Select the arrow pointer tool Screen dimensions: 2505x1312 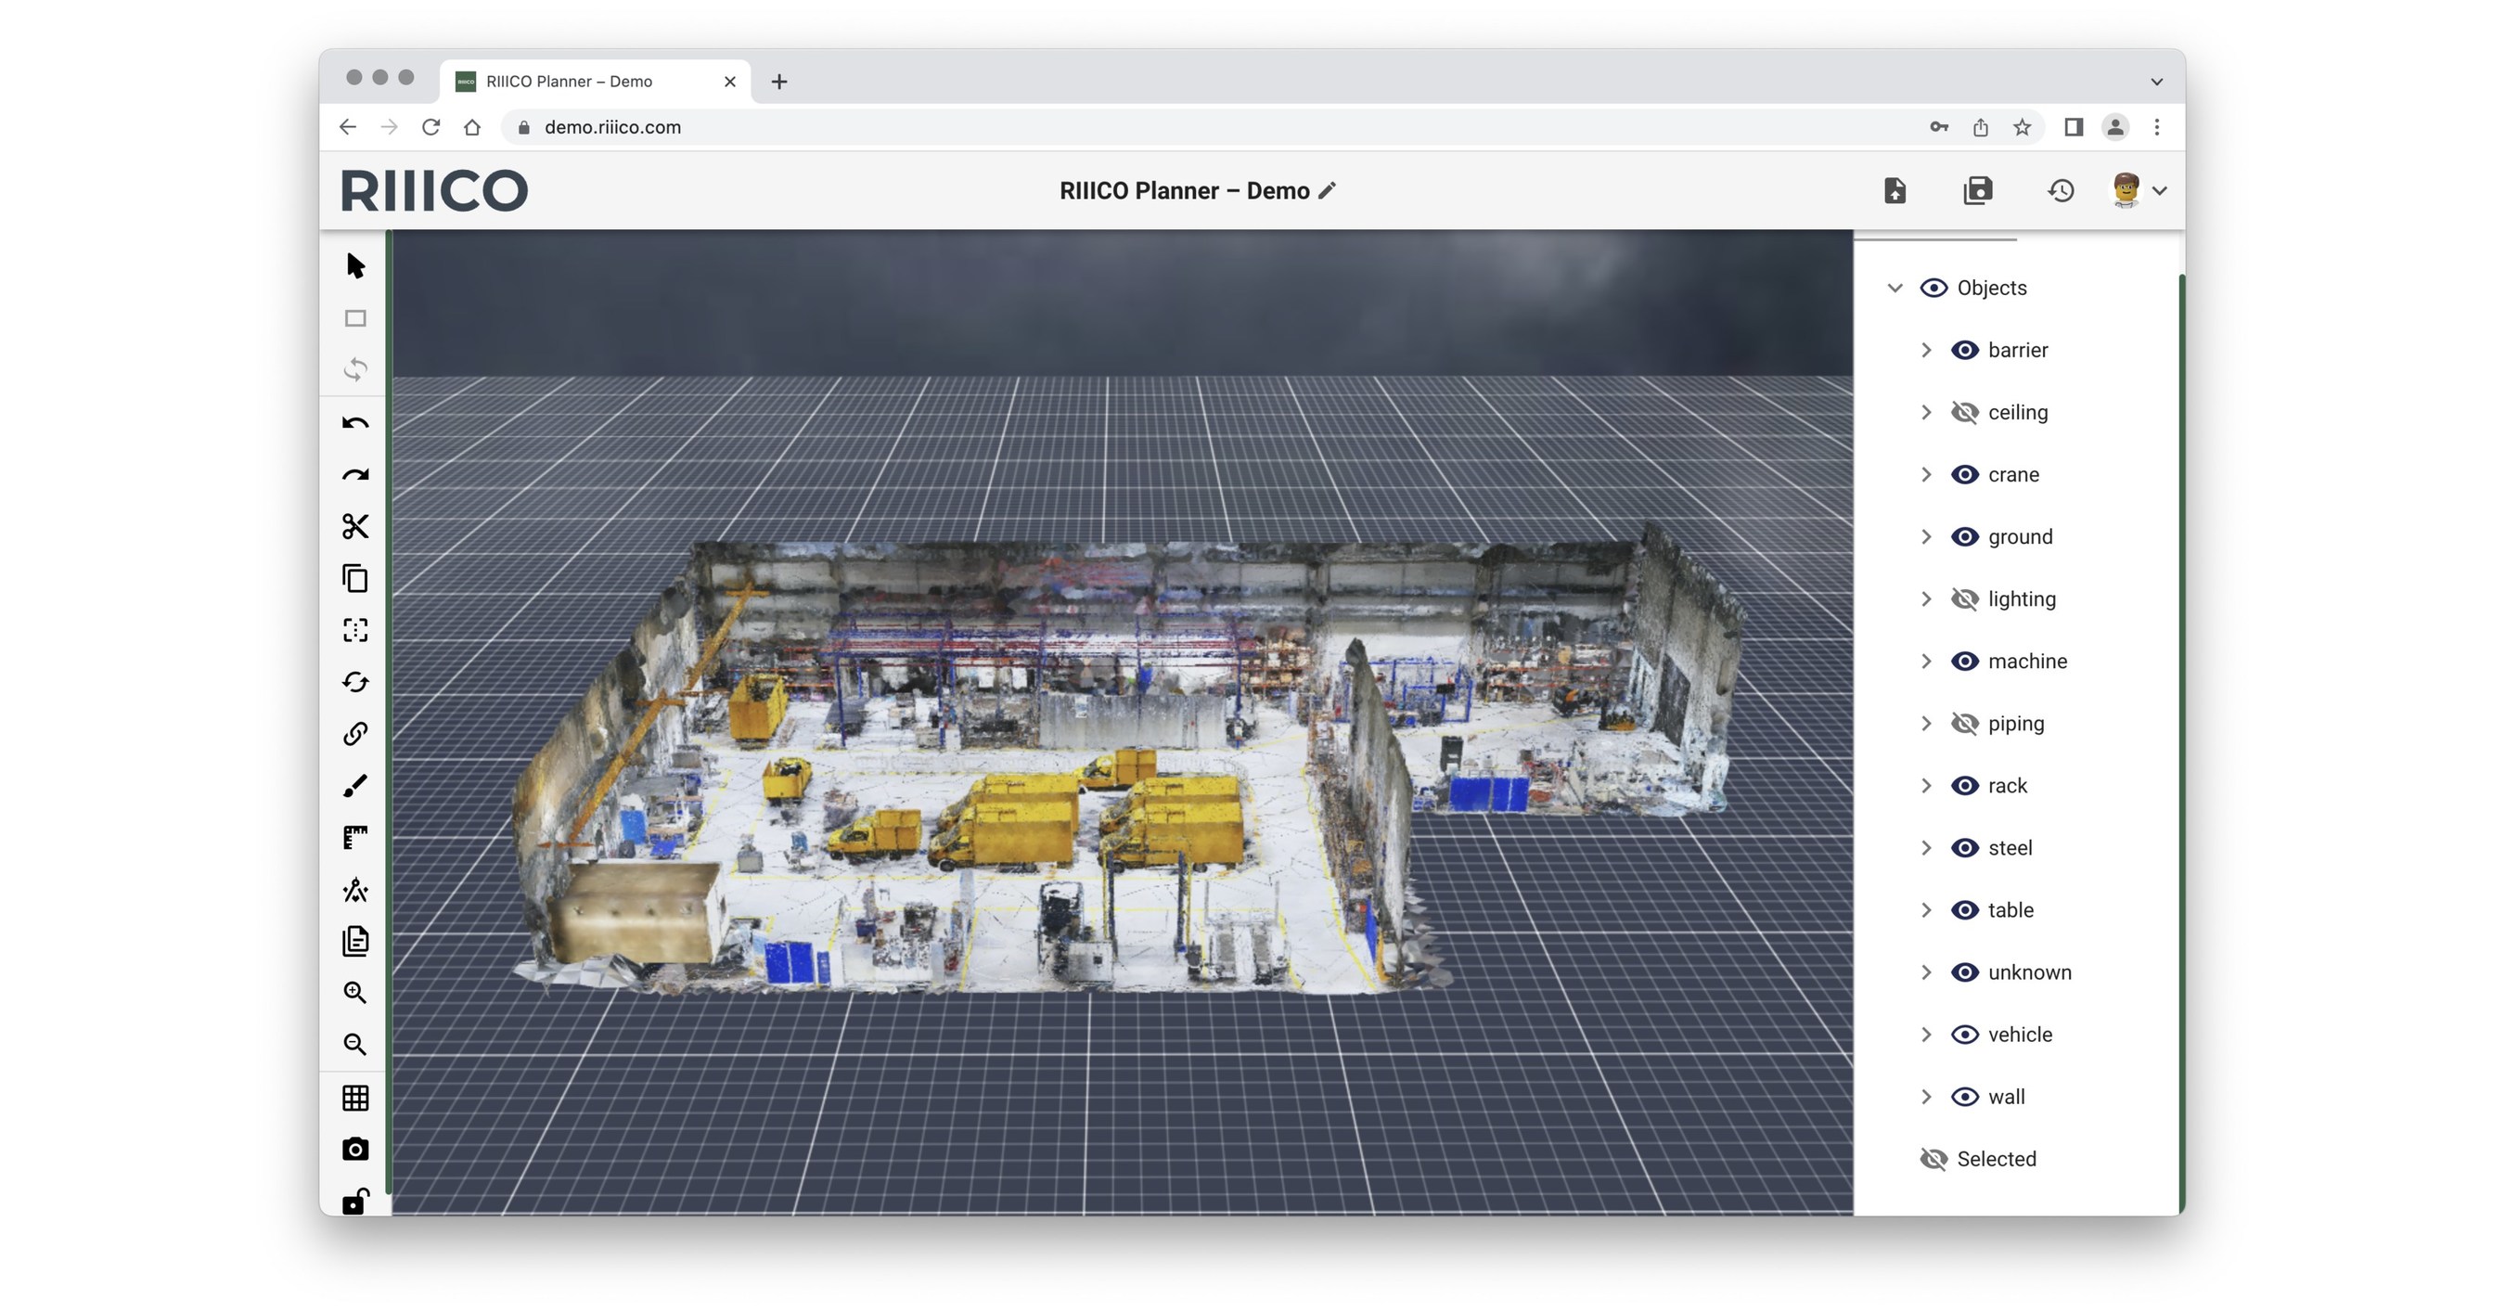pos(355,265)
